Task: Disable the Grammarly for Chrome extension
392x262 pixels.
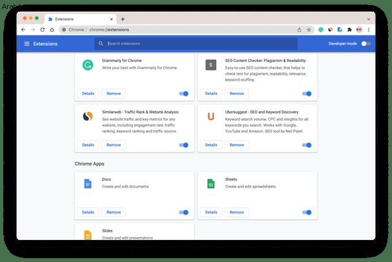Action: (184, 94)
